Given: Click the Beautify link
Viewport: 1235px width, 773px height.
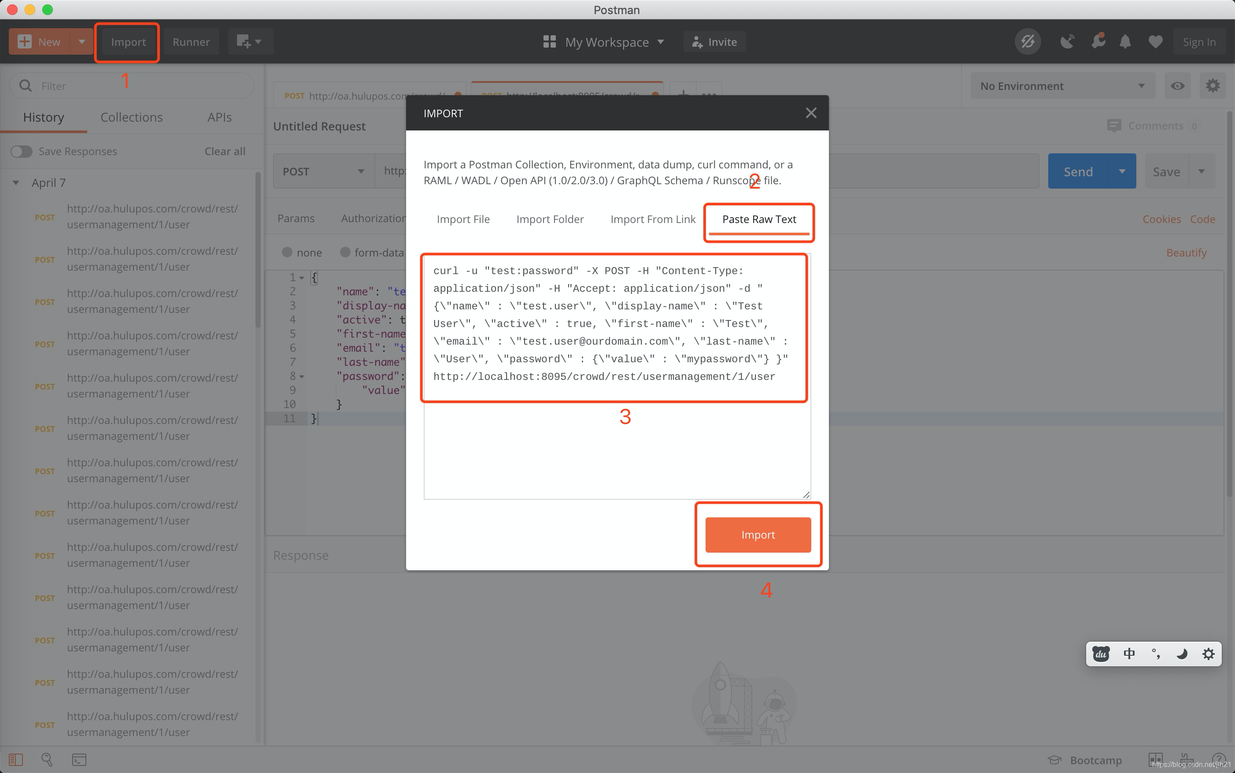Looking at the screenshot, I should 1186,253.
